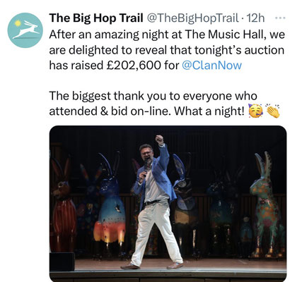Click The Big Hop Trail display name
Screen dimensions: 302x282
(96, 18)
